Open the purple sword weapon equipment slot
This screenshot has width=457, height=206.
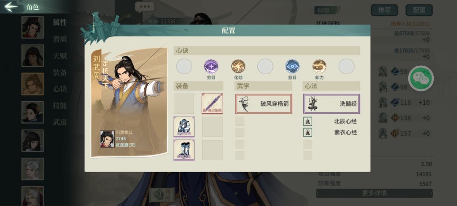[x=212, y=103]
